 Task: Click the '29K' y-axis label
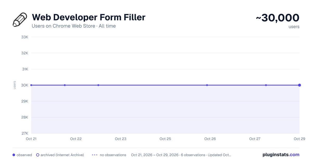coord(25,101)
